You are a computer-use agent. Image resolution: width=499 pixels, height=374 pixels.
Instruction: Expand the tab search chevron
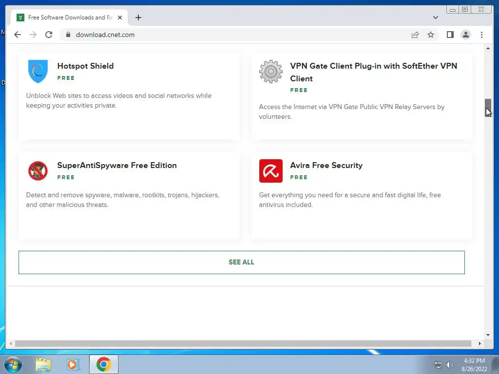pyautogui.click(x=436, y=18)
